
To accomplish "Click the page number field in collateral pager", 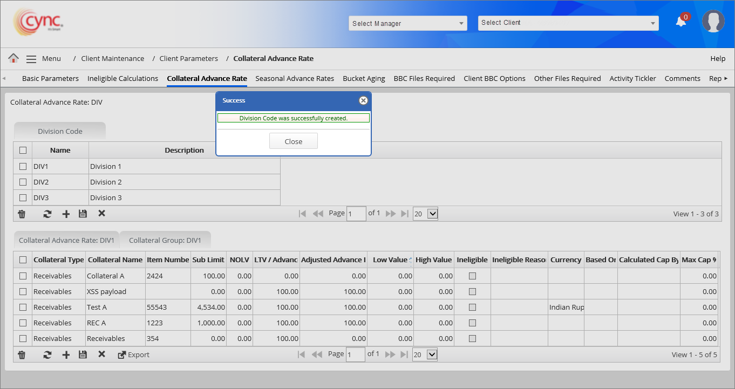I will pyautogui.click(x=356, y=354).
